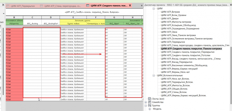Click the Группа модели header cell

pos(73,23)
